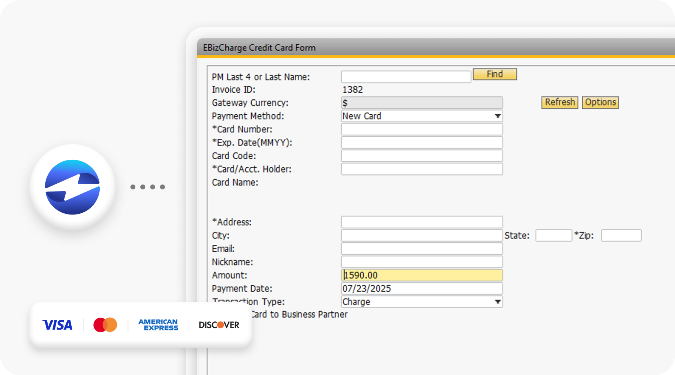
Task: Click the Find button
Action: tap(495, 74)
